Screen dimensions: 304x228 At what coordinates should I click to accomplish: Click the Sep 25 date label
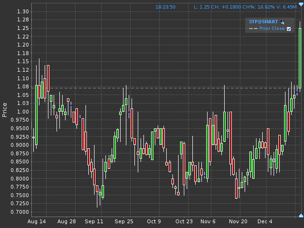[123, 221]
